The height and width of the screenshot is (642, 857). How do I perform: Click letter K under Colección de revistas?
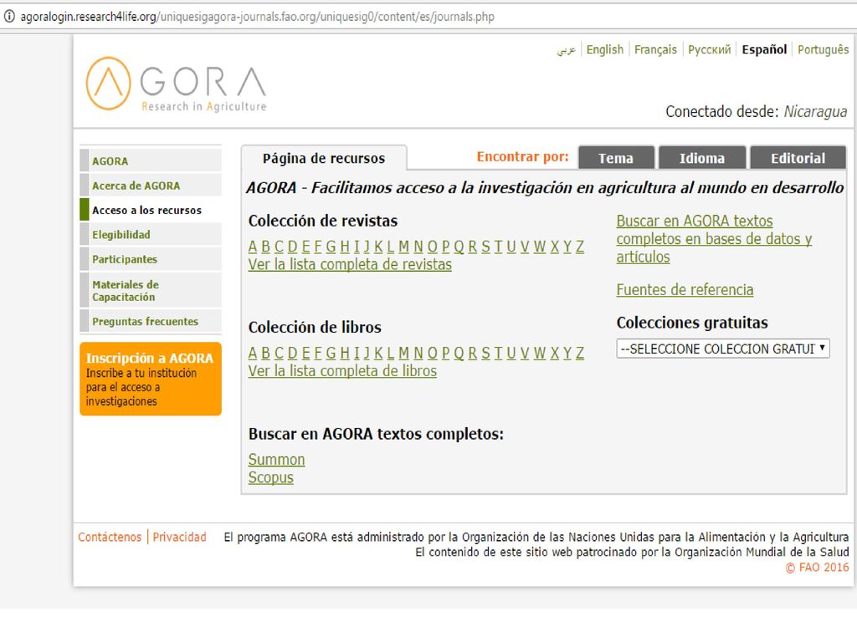coord(378,247)
